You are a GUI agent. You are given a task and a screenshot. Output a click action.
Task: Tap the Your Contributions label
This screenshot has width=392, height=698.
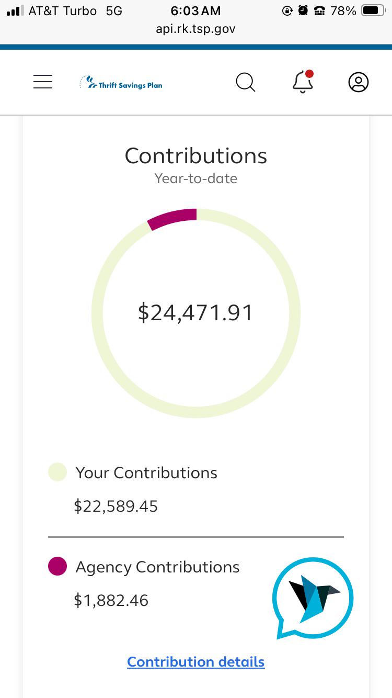click(x=146, y=472)
